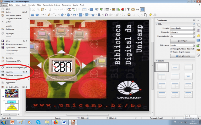This screenshot has width=201, height=125.
Task: Open the Formato dropdown
Action: (194, 28)
